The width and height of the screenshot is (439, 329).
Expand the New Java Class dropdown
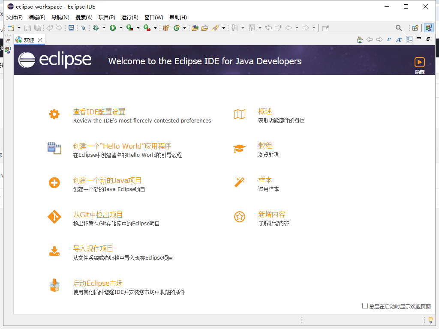[x=184, y=28]
